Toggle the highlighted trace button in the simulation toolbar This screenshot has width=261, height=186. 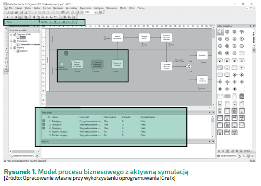[x=20, y=17]
